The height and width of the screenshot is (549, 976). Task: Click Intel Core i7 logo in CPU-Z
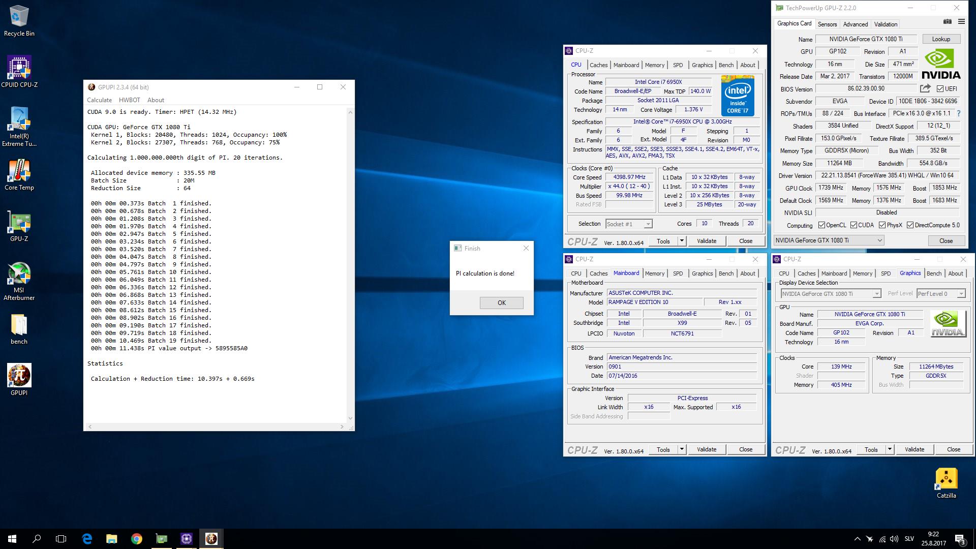(738, 96)
